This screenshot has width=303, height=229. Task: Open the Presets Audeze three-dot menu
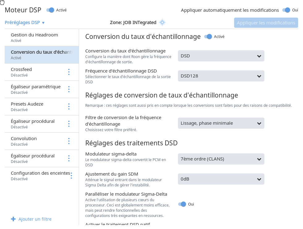coord(69,106)
